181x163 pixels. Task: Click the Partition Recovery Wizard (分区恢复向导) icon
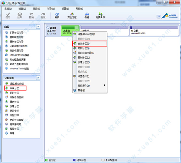(x=7, y=51)
